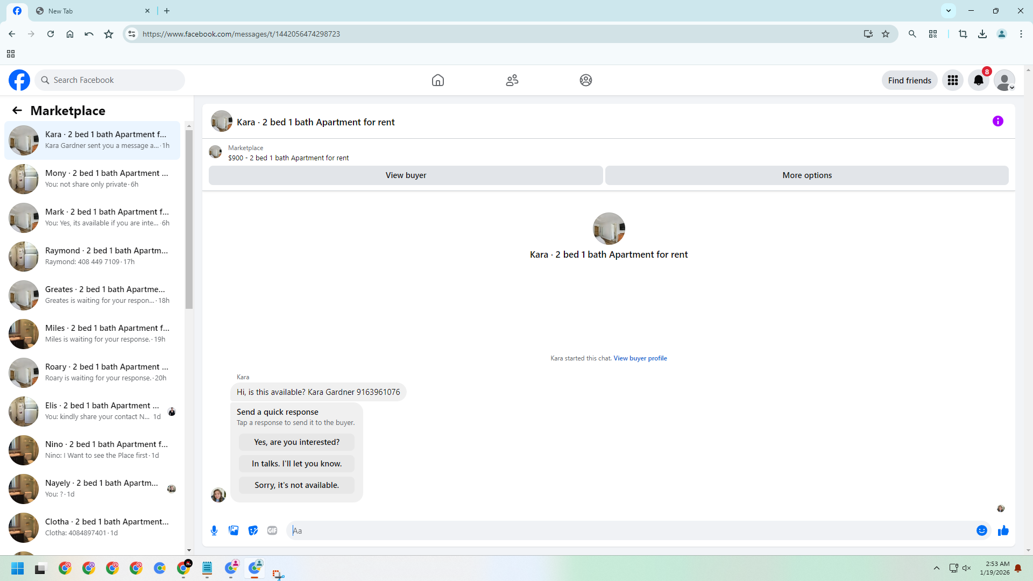The height and width of the screenshot is (581, 1033).
Task: Click the browser zoom/search magnifier icon
Action: click(x=912, y=34)
